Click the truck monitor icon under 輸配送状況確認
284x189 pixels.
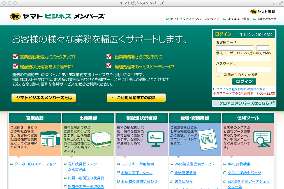point(156,139)
